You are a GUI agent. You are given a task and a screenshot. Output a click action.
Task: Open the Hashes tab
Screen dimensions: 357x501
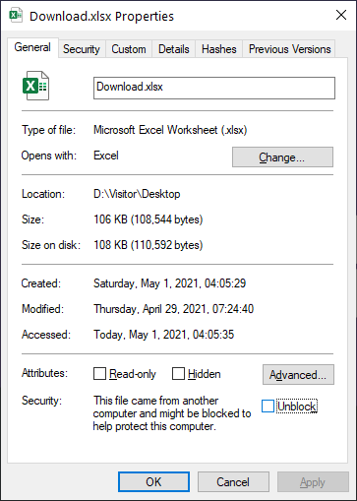[219, 49]
